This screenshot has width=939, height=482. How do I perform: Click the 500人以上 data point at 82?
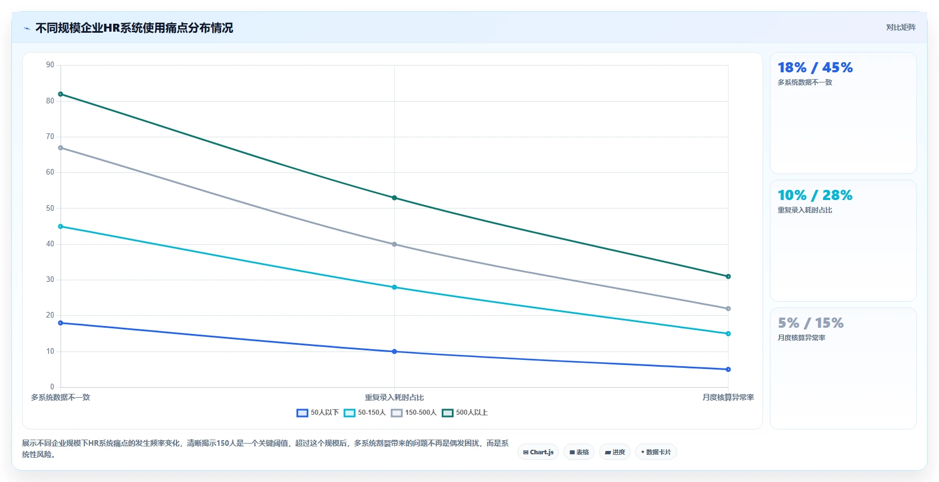coord(61,94)
